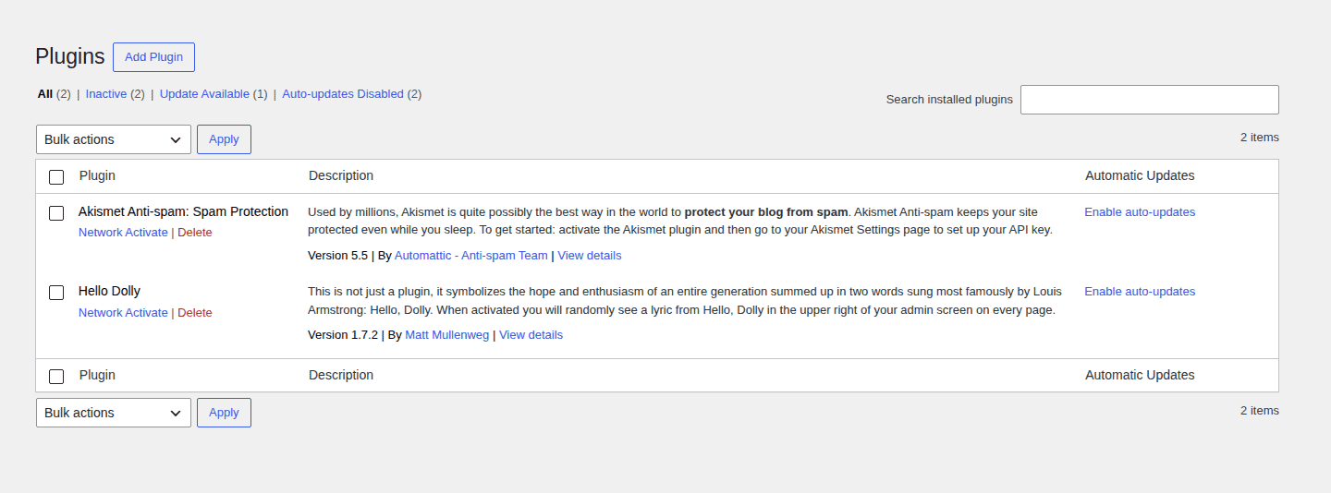Viewport: 1331px width, 493px height.
Task: Click the bottom Apply button
Action: pyautogui.click(x=224, y=413)
